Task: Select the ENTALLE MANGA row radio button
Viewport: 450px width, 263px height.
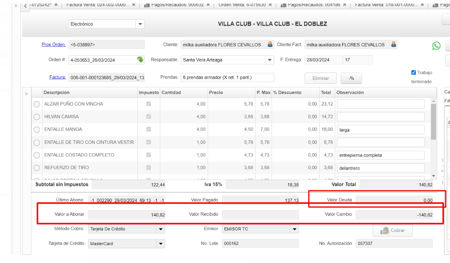Action: 37,130
